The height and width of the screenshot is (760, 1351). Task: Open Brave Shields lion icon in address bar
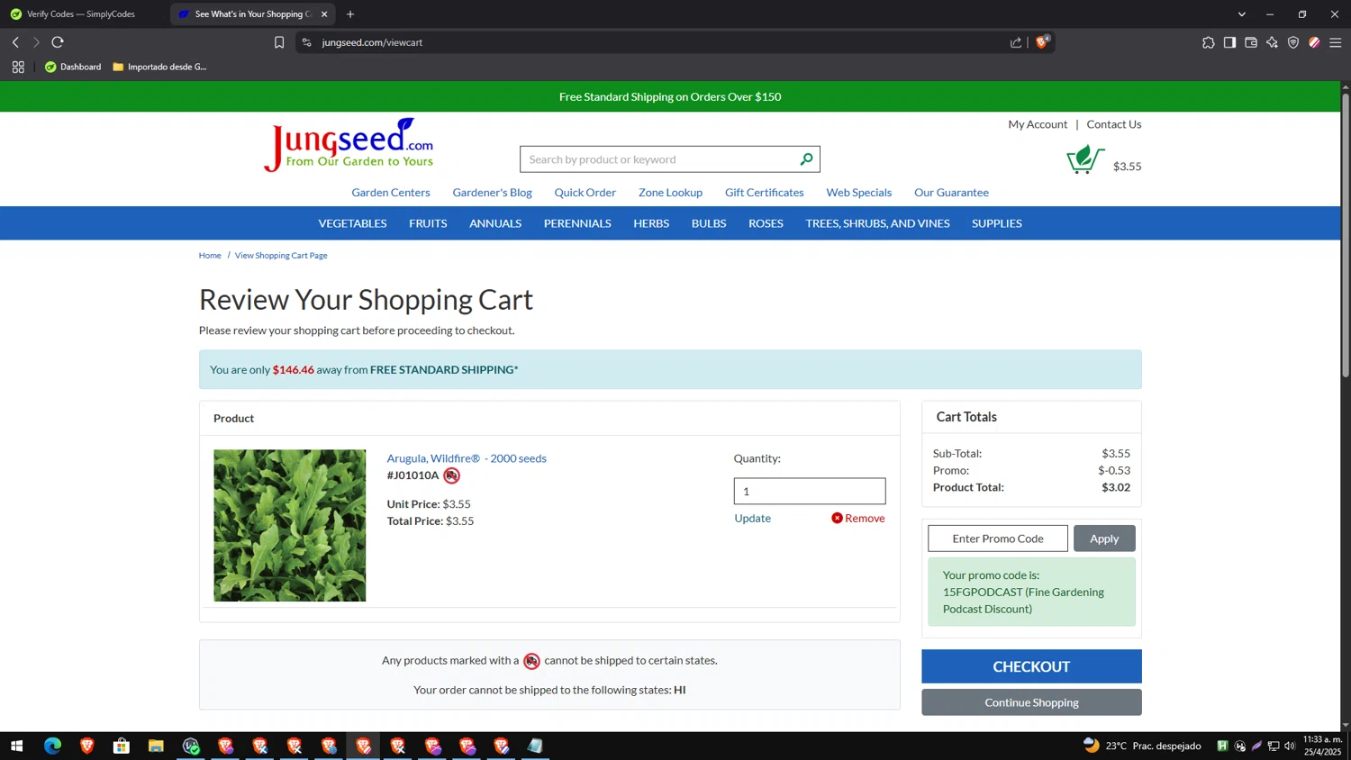click(1042, 42)
